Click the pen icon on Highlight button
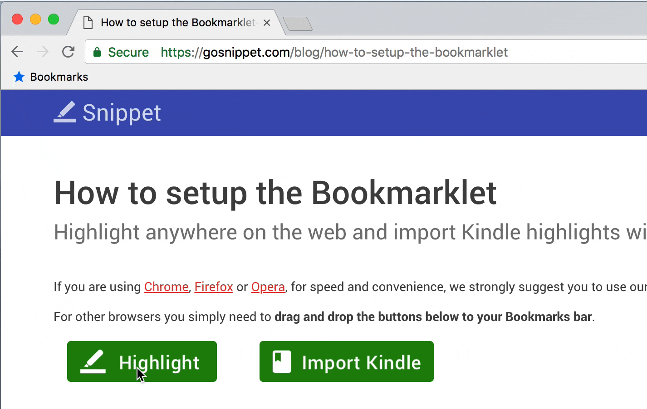The height and width of the screenshot is (409, 647). 93,362
